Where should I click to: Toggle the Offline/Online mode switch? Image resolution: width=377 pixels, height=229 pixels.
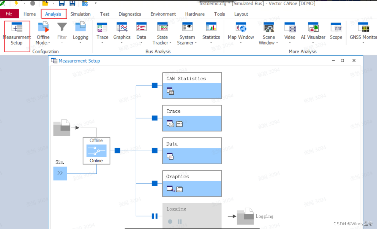pos(96,151)
